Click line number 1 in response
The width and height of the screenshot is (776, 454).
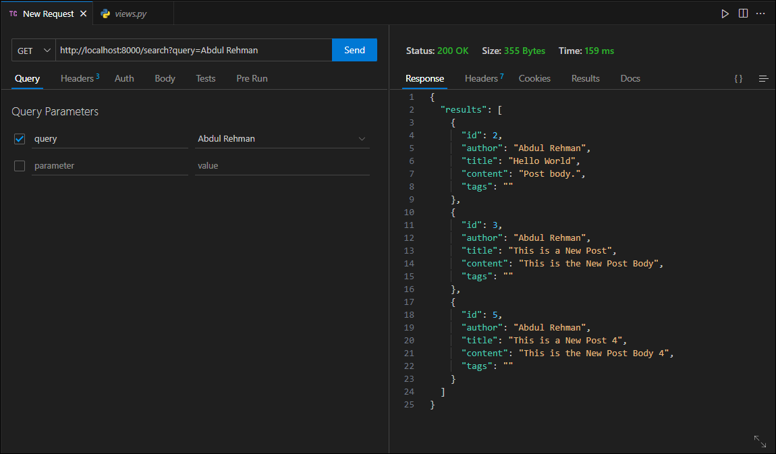411,97
